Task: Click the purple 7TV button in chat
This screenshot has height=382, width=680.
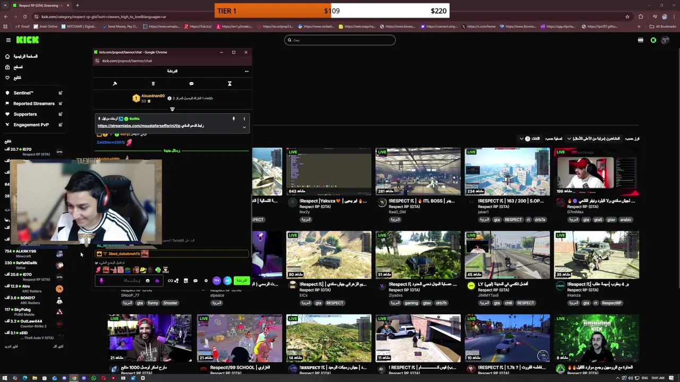Action: pos(217,281)
